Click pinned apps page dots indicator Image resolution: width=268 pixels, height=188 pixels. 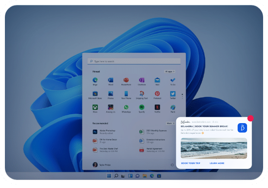tap(182, 96)
